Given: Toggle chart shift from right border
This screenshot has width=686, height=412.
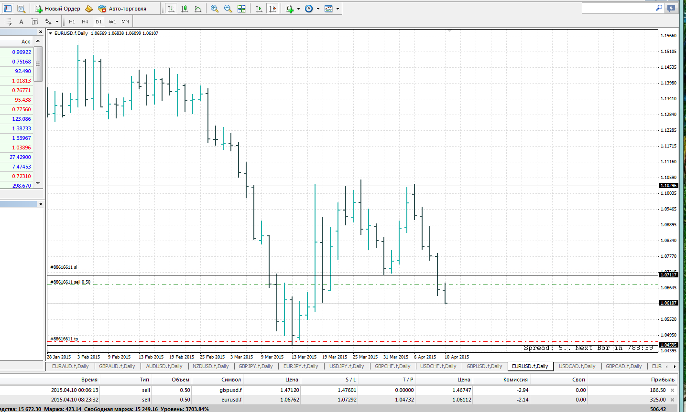Looking at the screenshot, I should [272, 9].
